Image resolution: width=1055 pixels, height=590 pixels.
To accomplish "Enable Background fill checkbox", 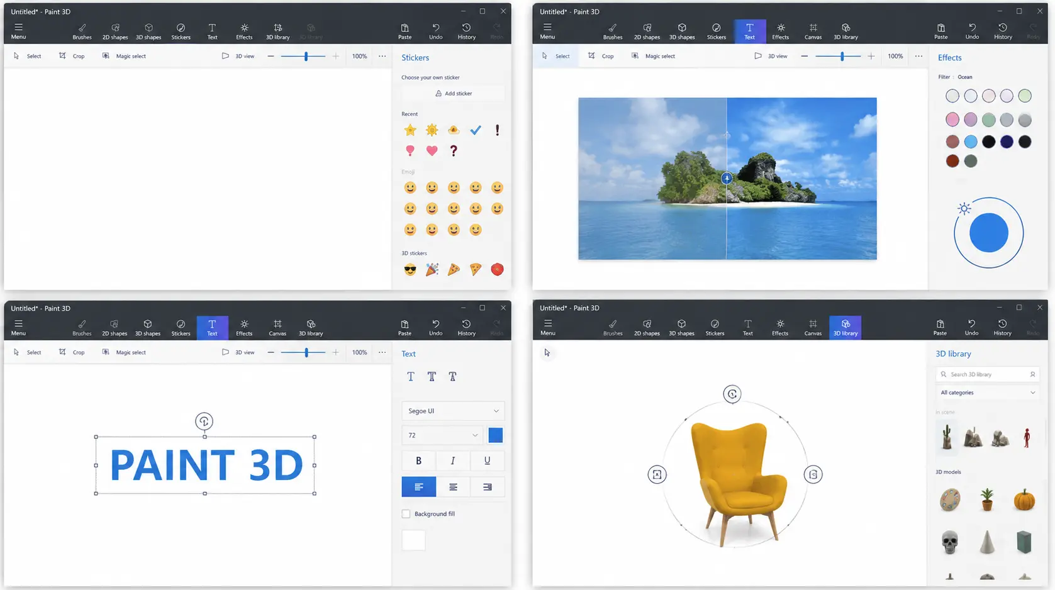I will [x=406, y=514].
